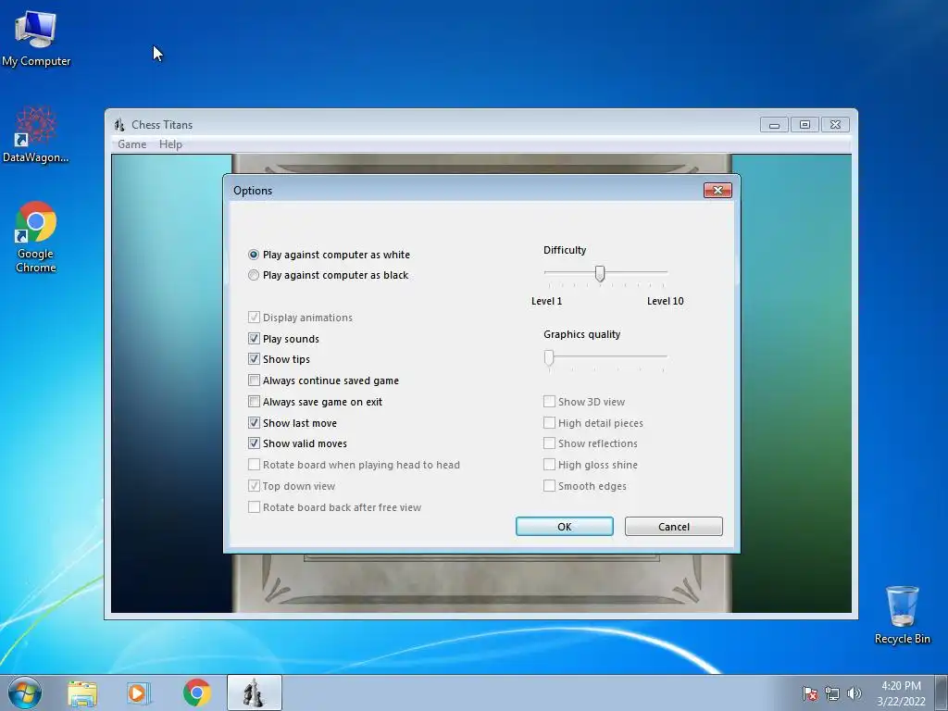Open the Action Center flag icon
Viewport: 948px width, 711px height.
809,693
